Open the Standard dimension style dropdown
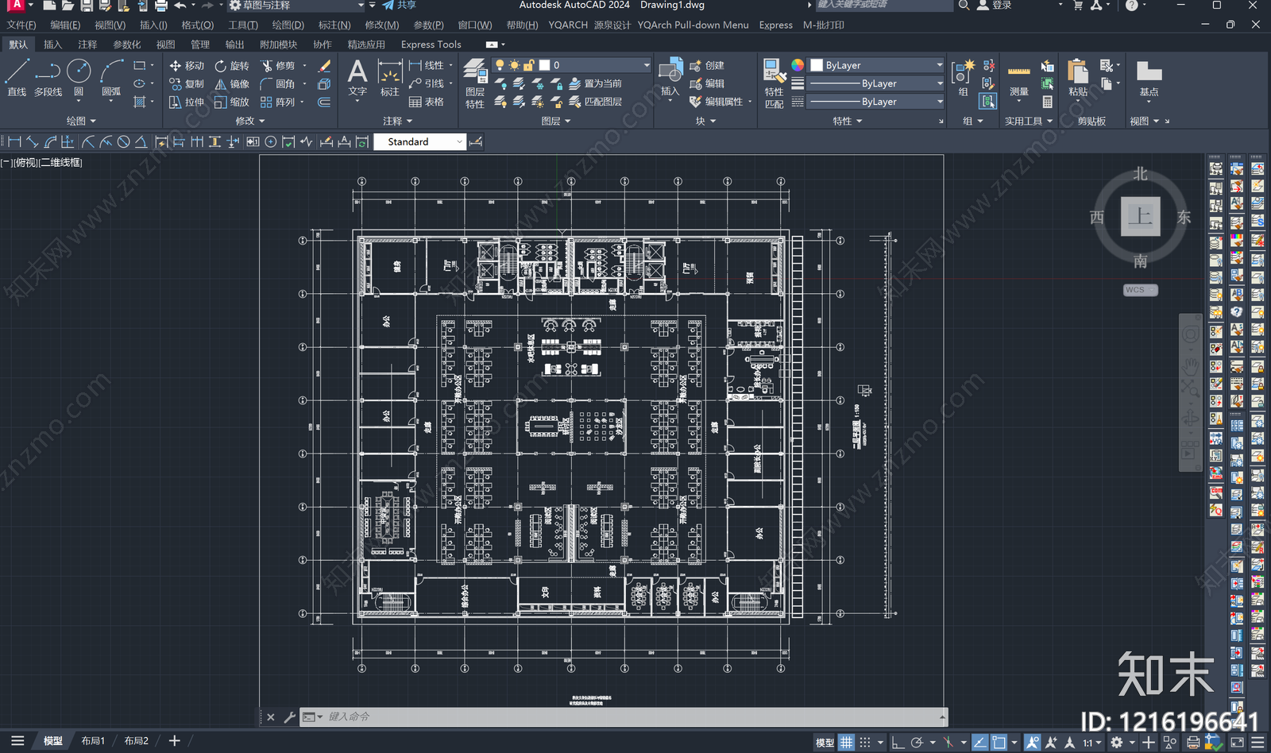 pos(419,141)
